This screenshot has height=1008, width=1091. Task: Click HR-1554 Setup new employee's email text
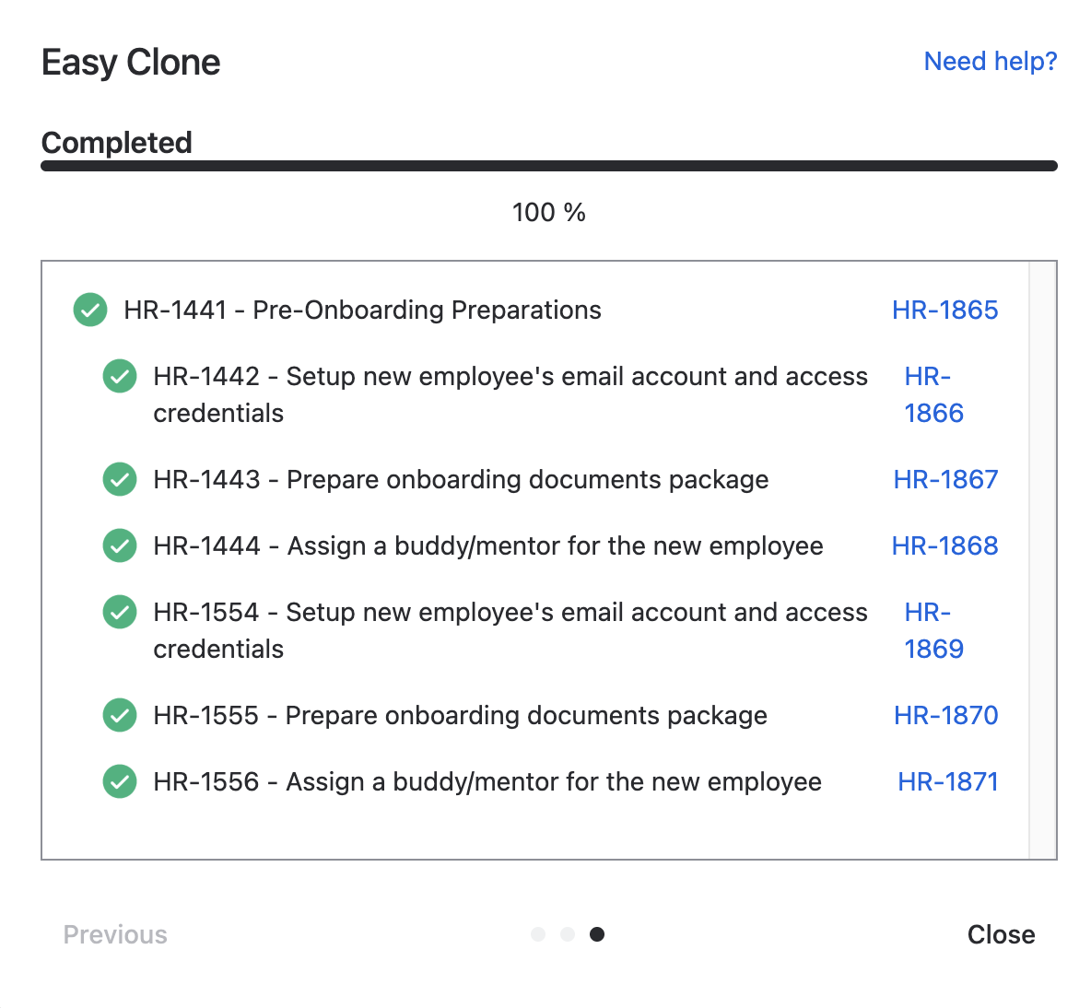tap(510, 630)
